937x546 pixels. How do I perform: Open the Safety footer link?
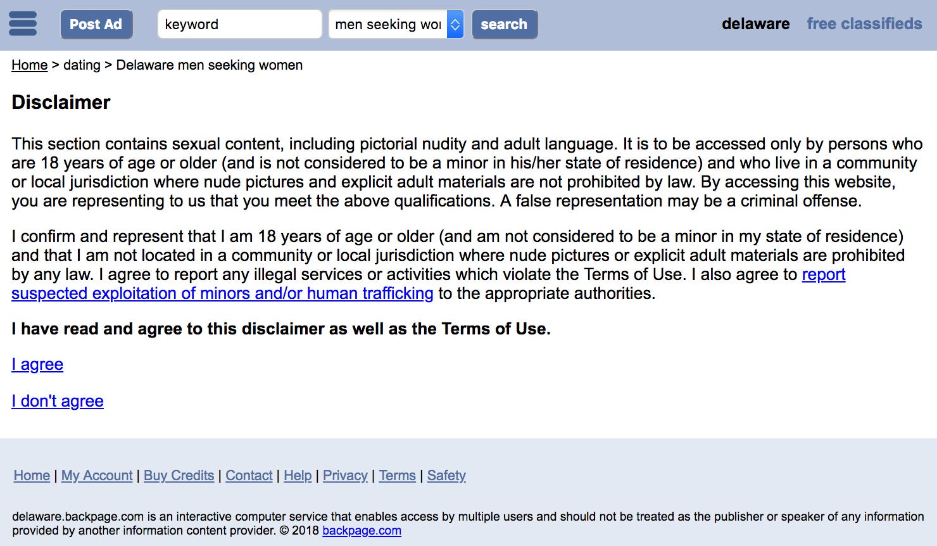[x=446, y=476]
